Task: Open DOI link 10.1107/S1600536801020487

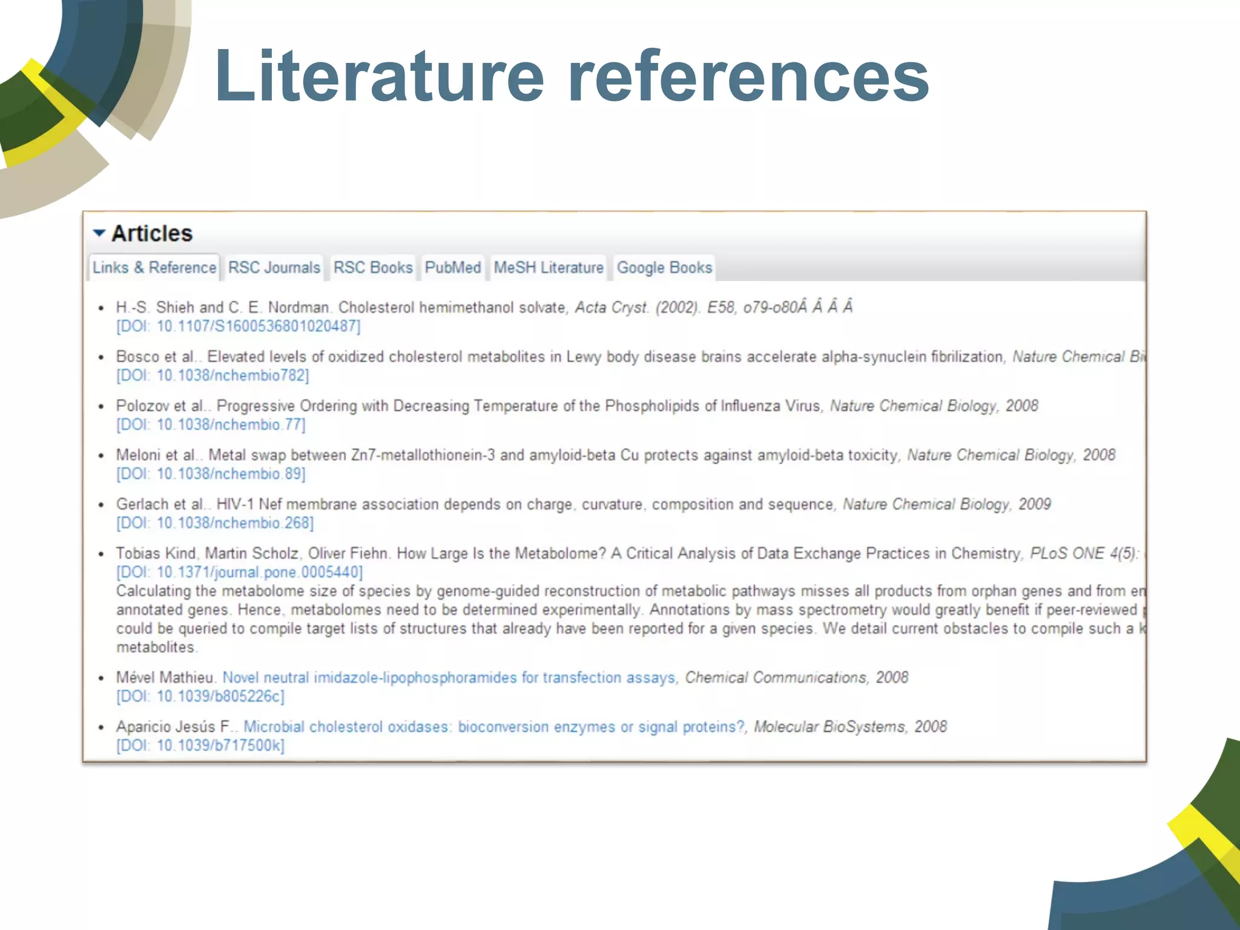Action: [x=239, y=326]
